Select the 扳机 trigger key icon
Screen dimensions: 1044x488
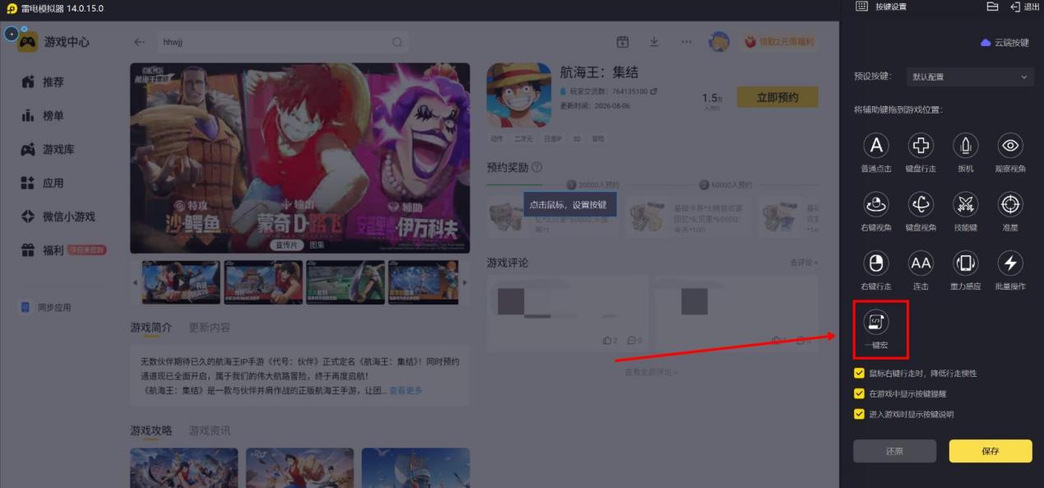[x=965, y=146]
